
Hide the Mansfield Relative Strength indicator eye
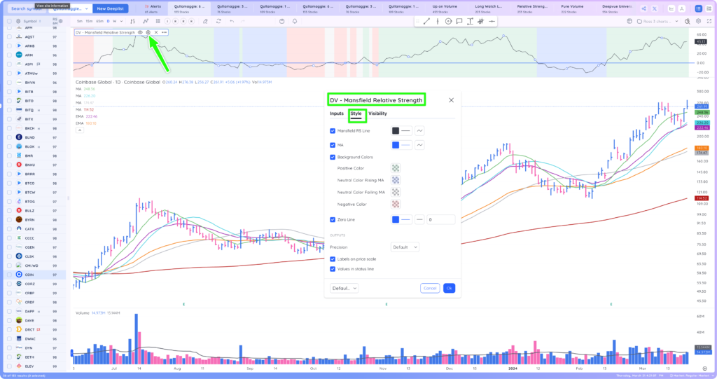(140, 32)
